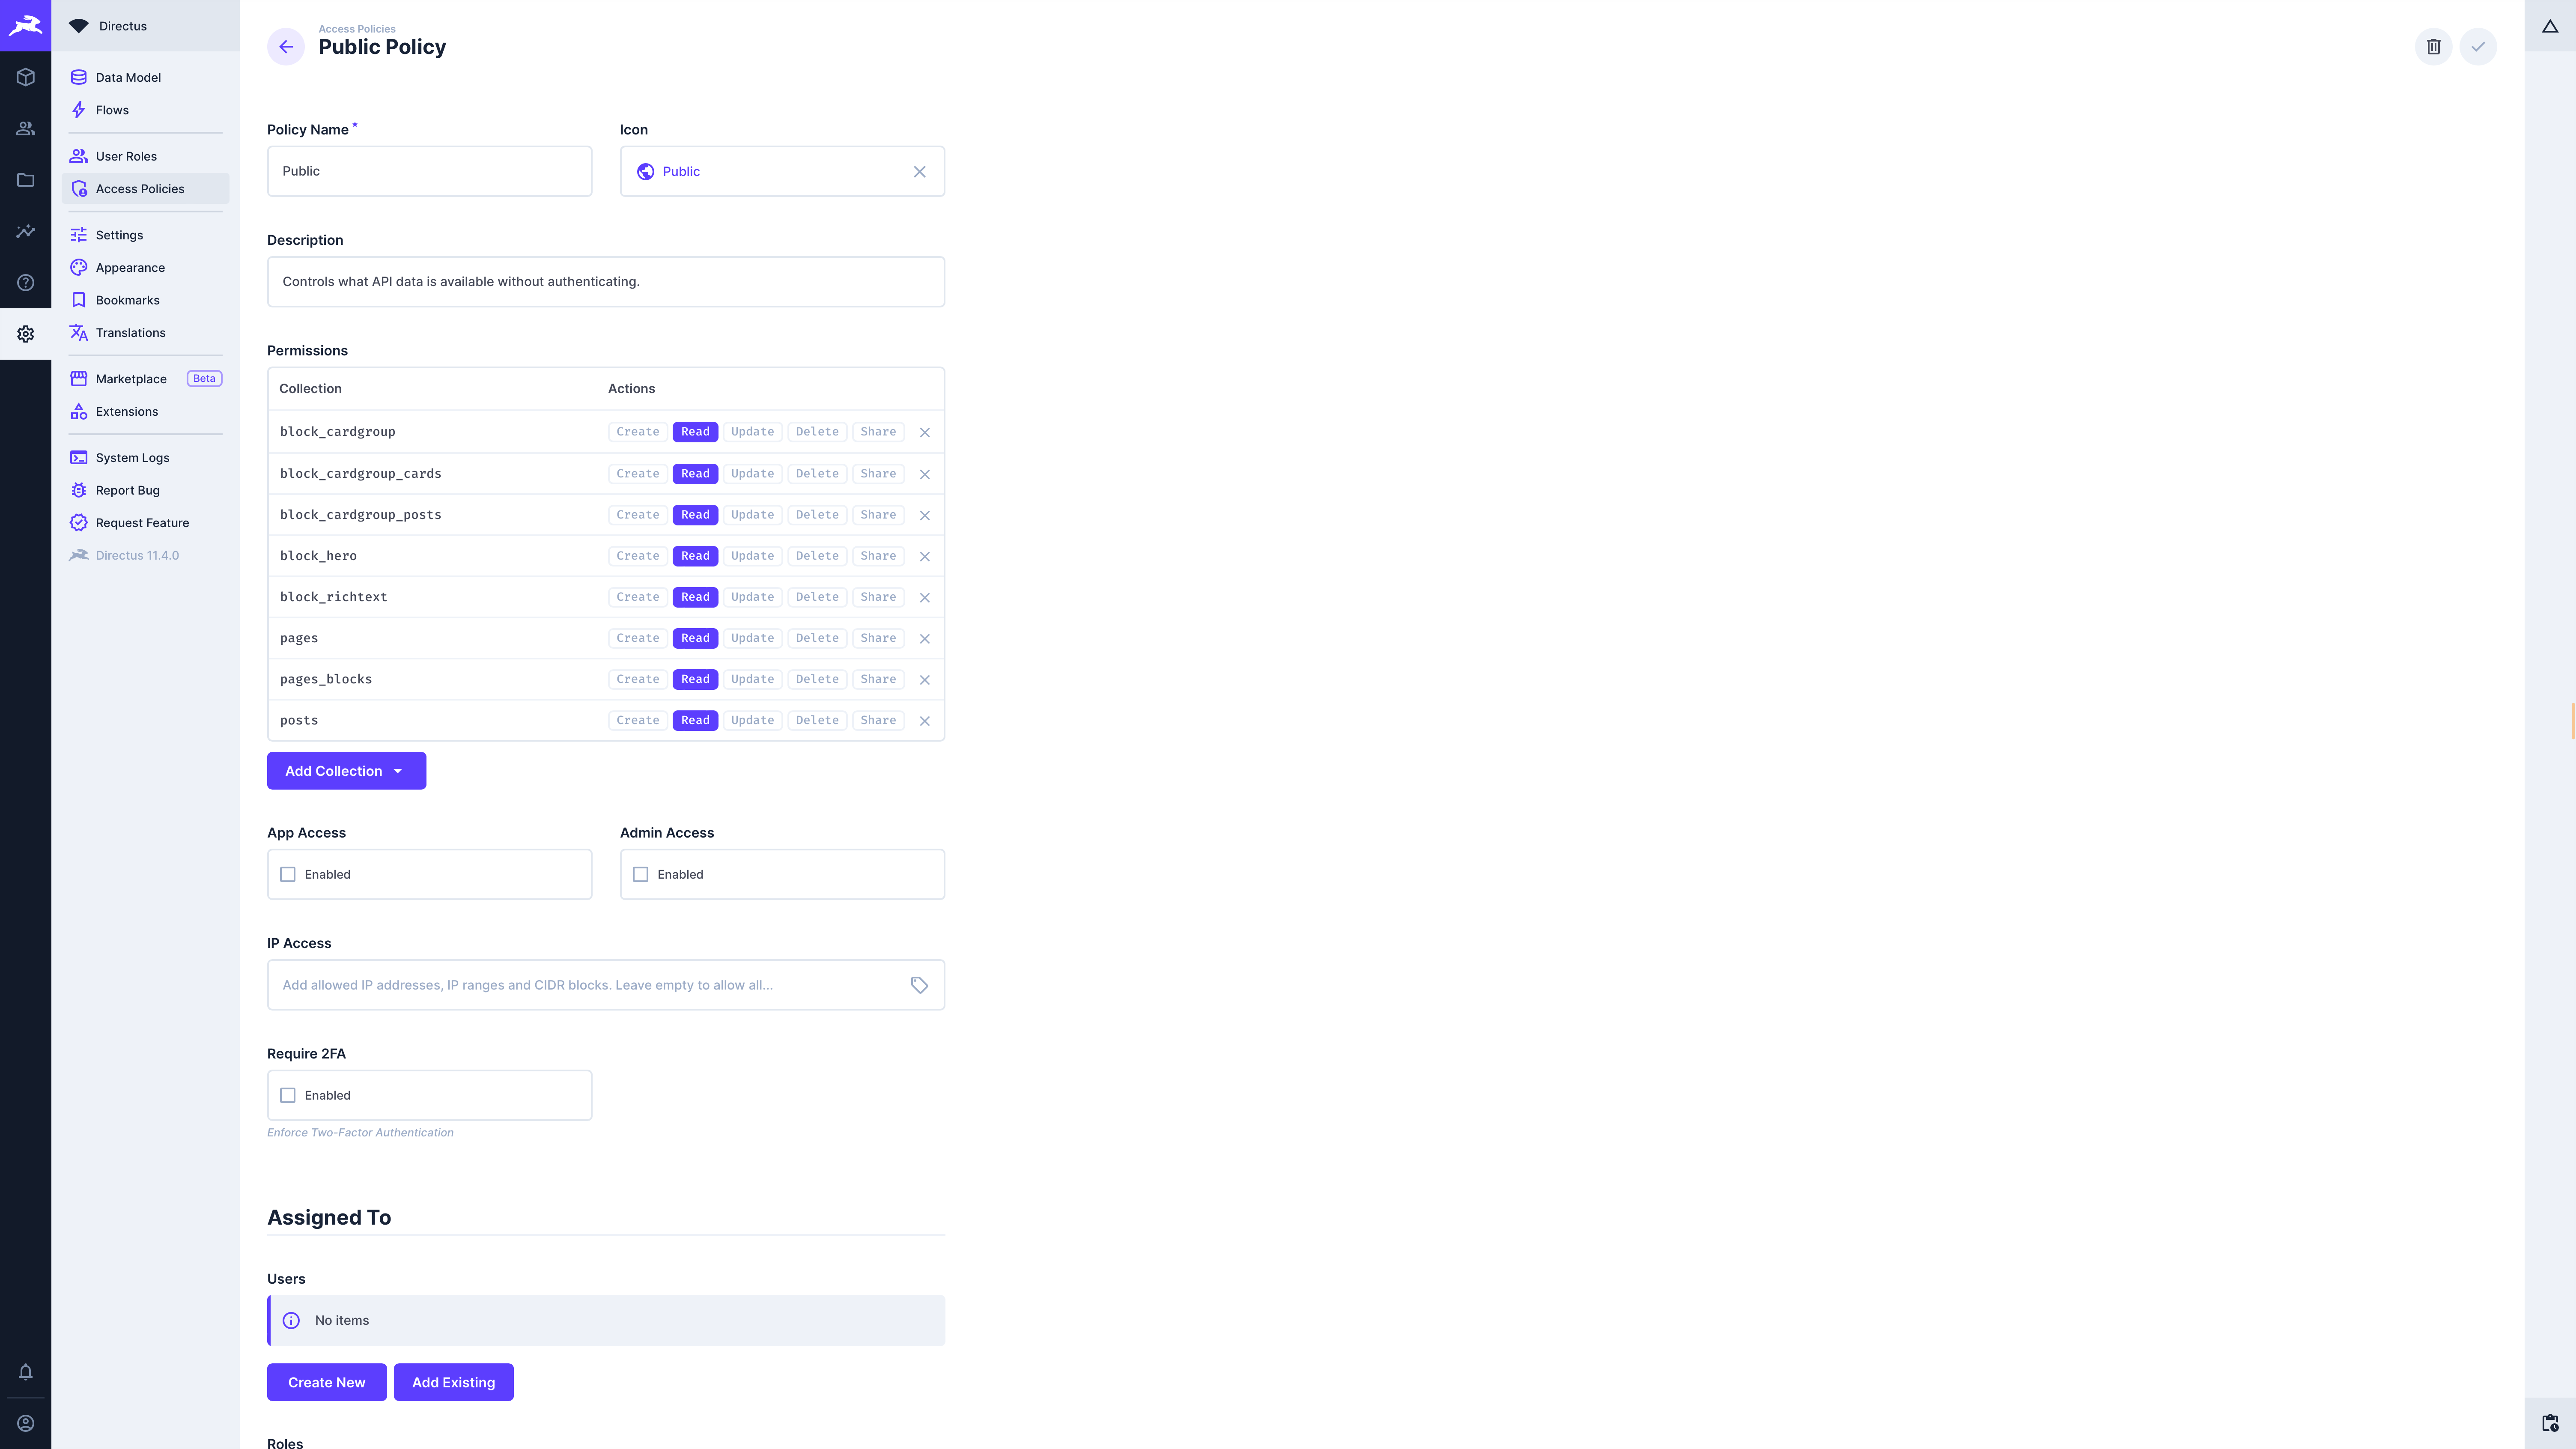Click the Policy Name input field
The height and width of the screenshot is (1449, 2576).
430,170
